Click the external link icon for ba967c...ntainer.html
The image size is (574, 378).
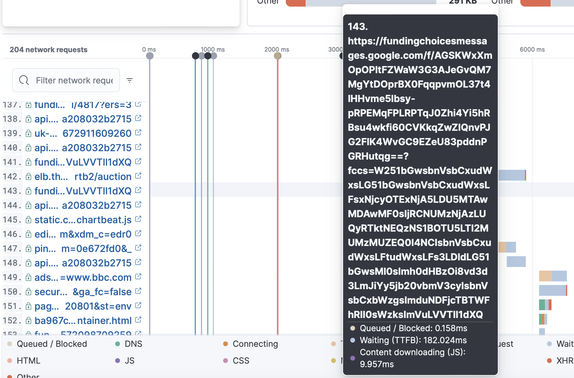coord(139,319)
